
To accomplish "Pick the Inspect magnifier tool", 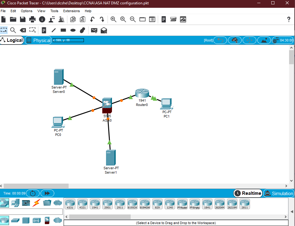I will coord(13,30).
